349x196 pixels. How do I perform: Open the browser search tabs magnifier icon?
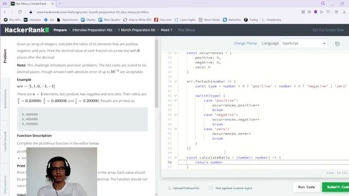coord(323,4)
